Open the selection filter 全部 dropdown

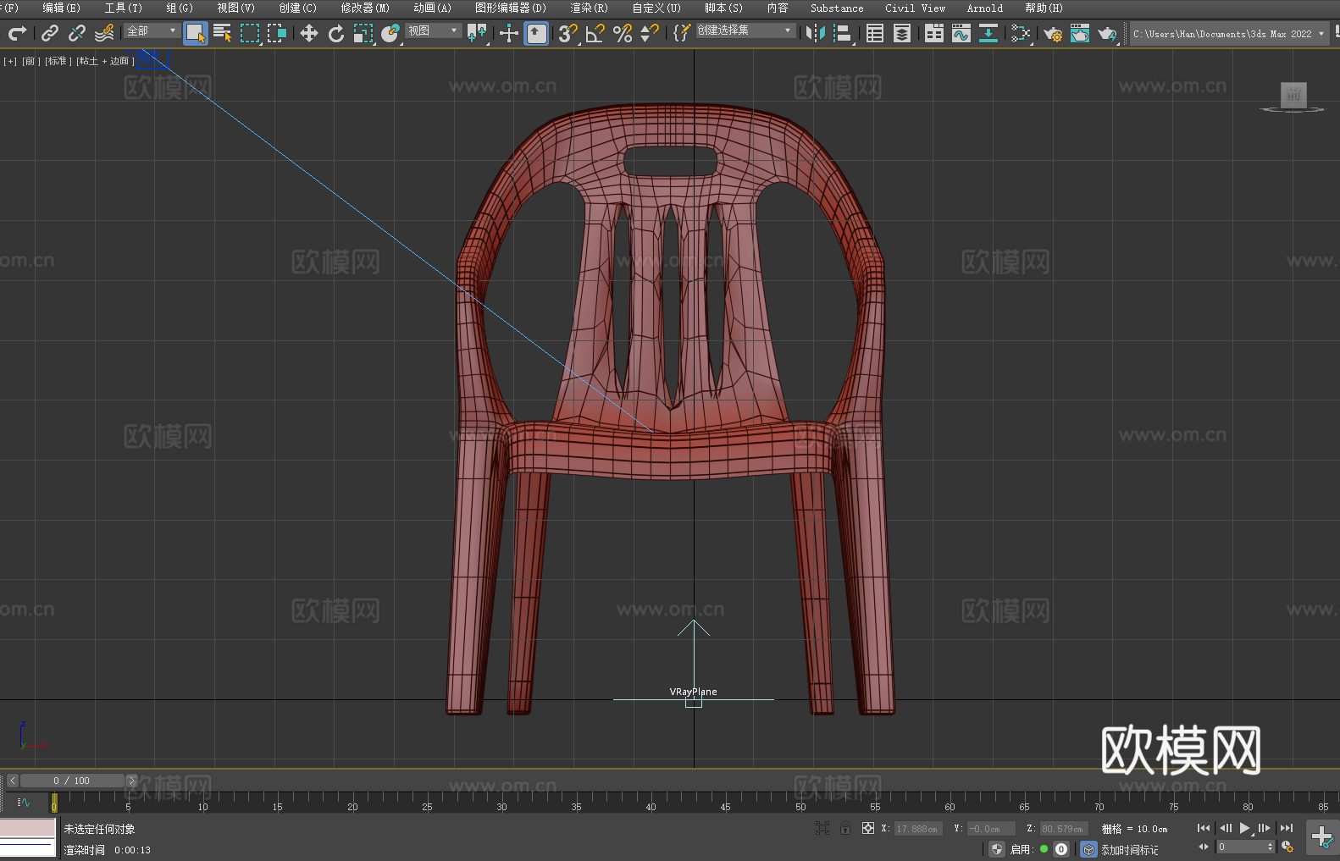click(x=152, y=30)
